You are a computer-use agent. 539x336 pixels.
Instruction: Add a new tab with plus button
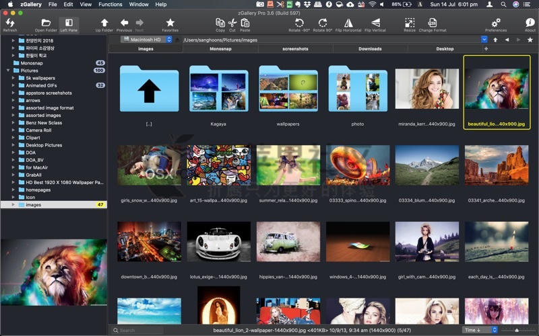pyautogui.click(x=486, y=48)
